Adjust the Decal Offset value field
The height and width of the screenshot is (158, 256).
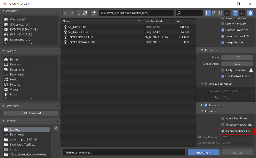tap(237, 64)
